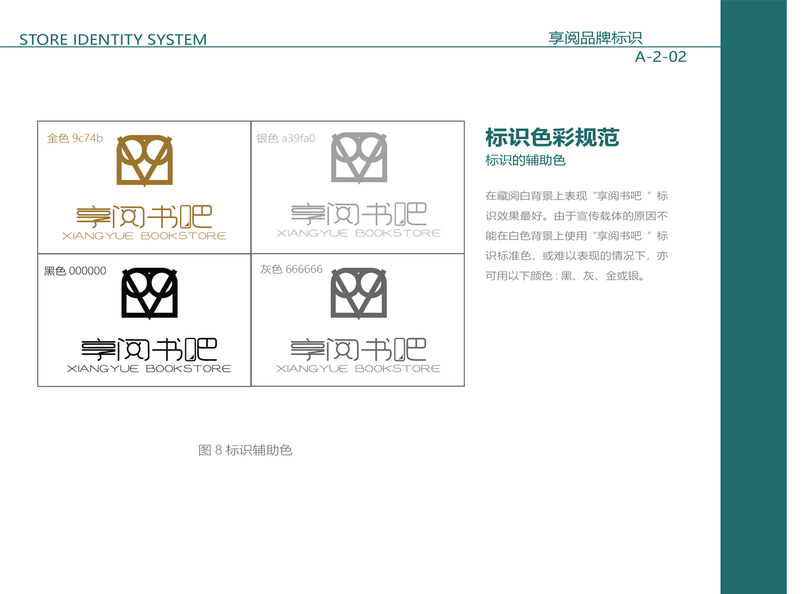
Task: Click the '享阅品牌标识' header title
Action: [x=595, y=38]
